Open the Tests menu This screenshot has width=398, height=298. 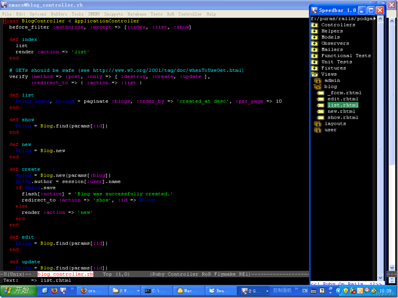[x=157, y=14]
